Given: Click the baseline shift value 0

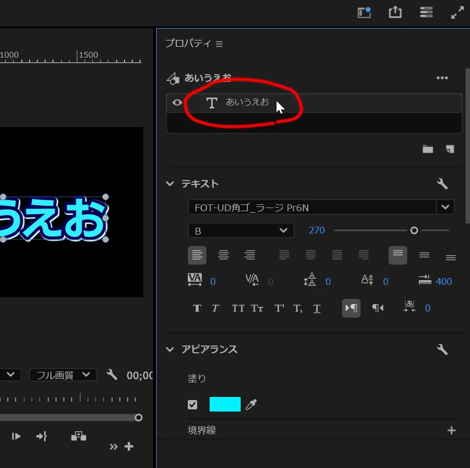Looking at the screenshot, I should tap(385, 282).
